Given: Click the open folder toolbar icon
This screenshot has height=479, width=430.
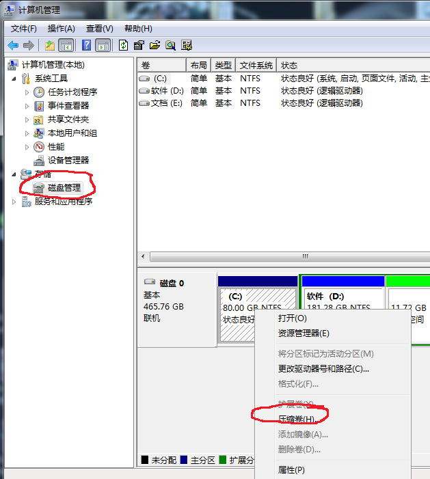Looking at the screenshot, I should [154, 46].
